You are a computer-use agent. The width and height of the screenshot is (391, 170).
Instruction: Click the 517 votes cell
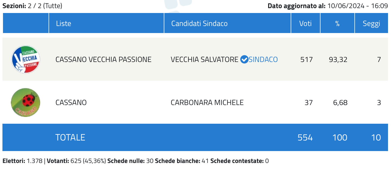tap(307, 59)
